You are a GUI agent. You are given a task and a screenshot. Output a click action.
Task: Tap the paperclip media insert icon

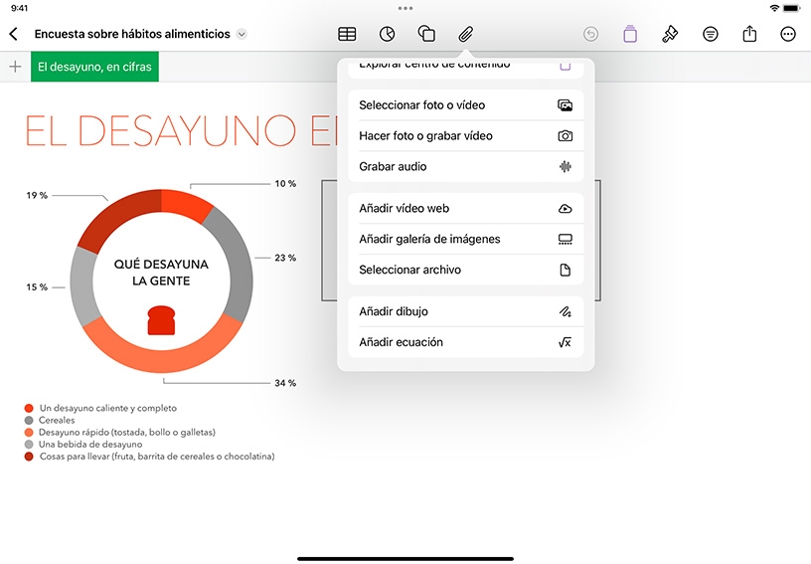465,34
